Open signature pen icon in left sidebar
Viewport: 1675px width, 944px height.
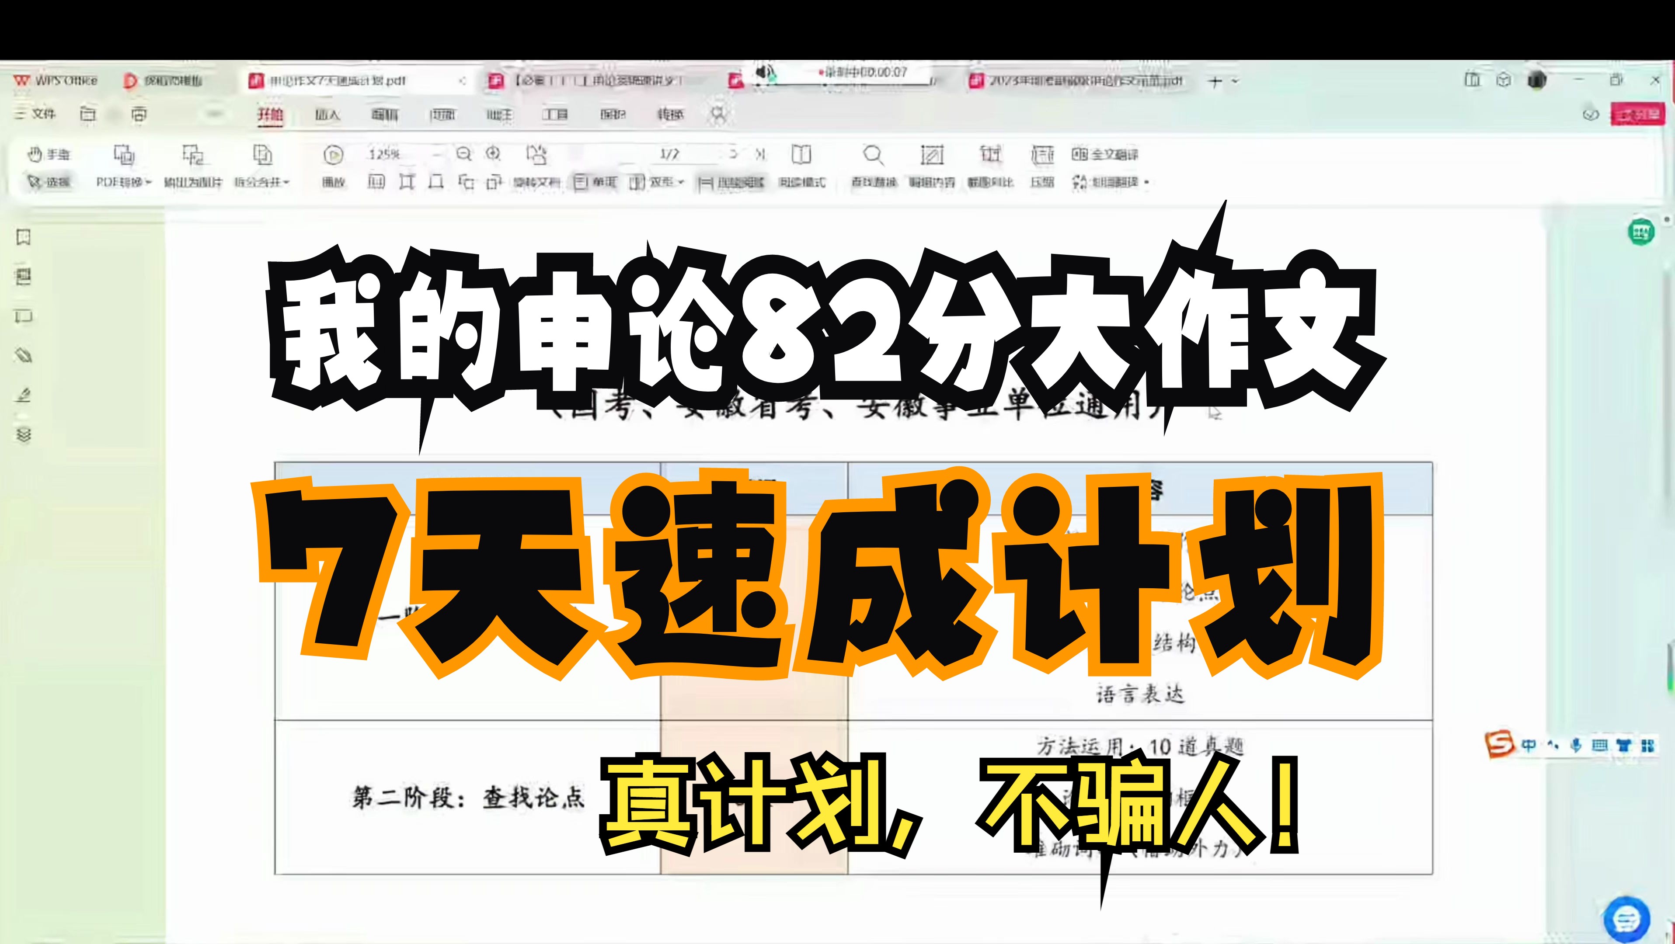pos(24,395)
